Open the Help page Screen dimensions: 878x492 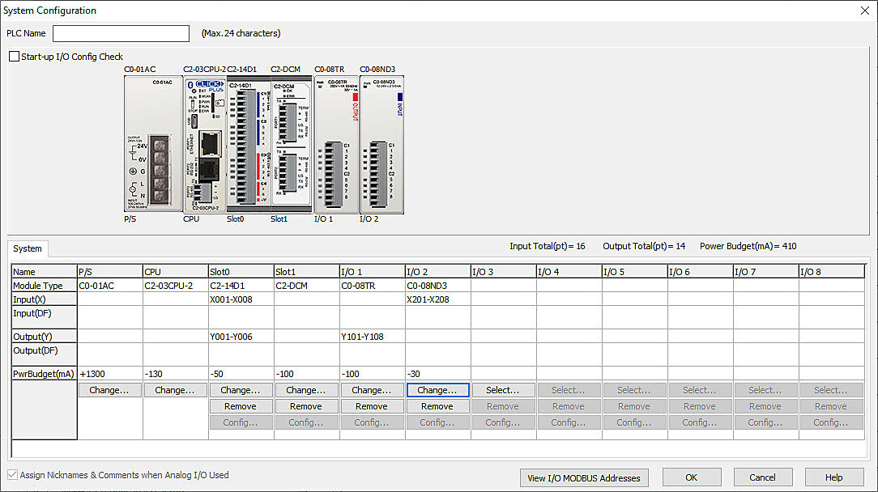point(833,477)
